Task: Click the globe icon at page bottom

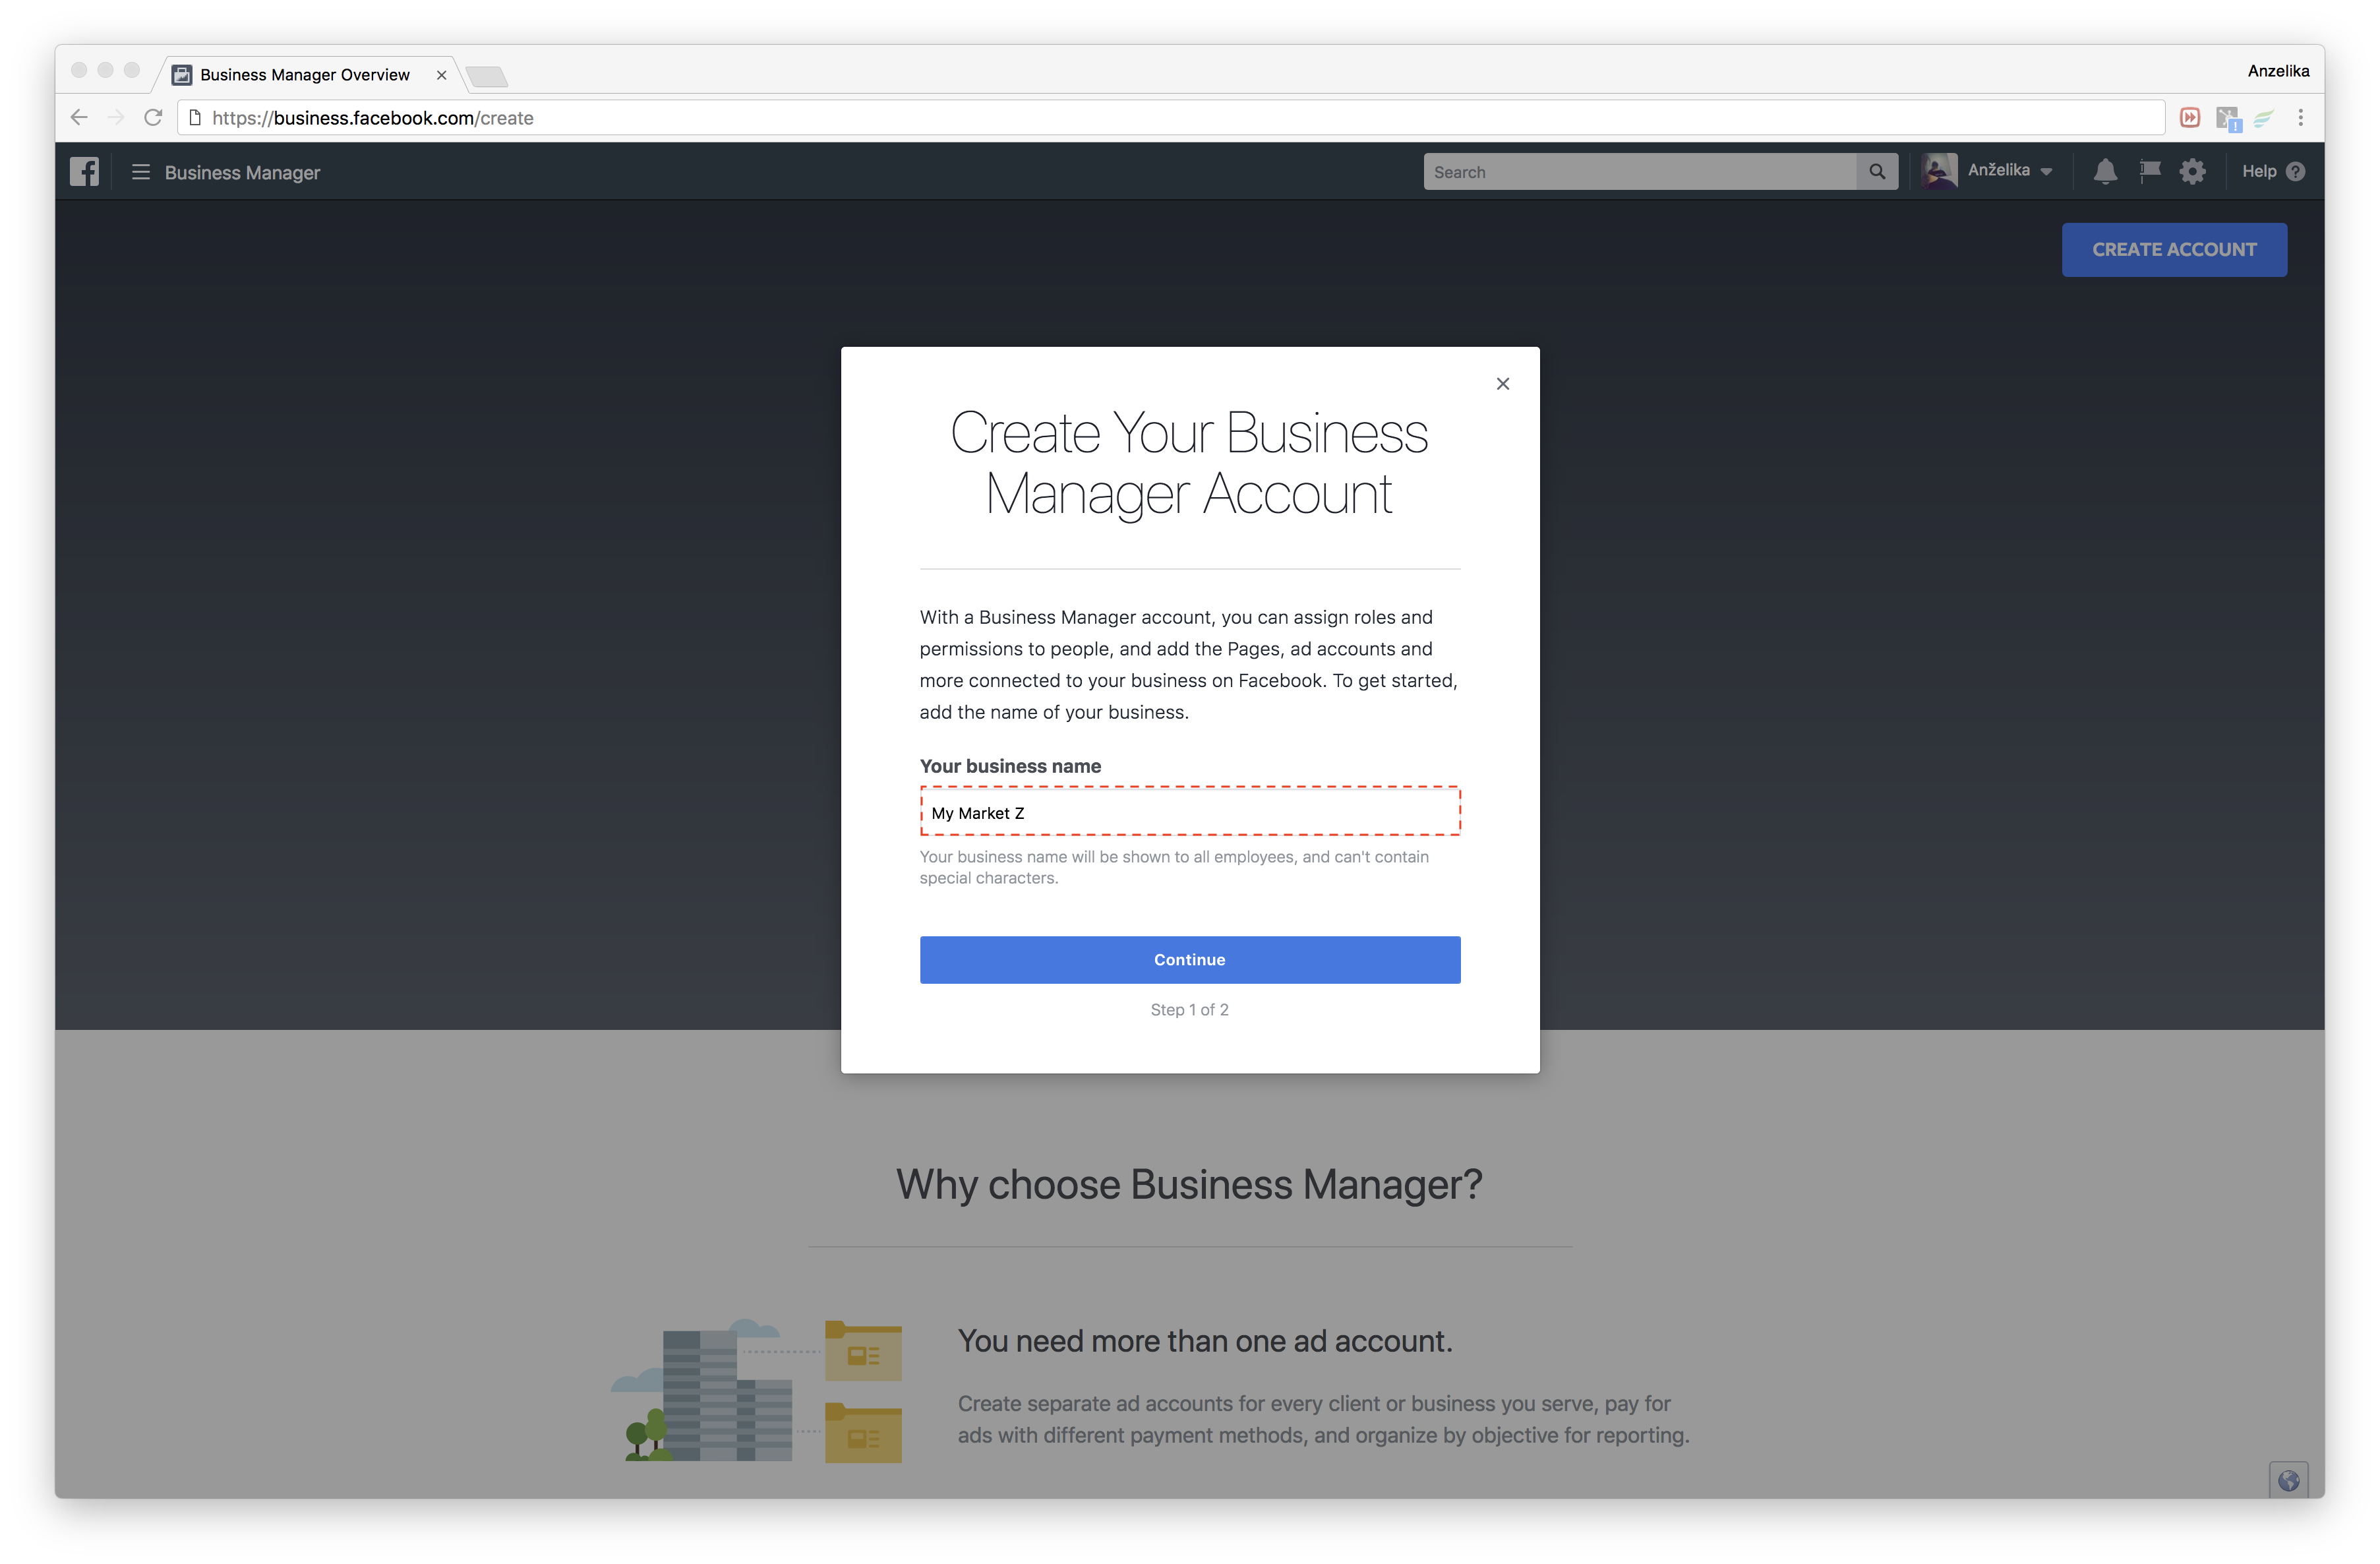Action: point(2289,1480)
